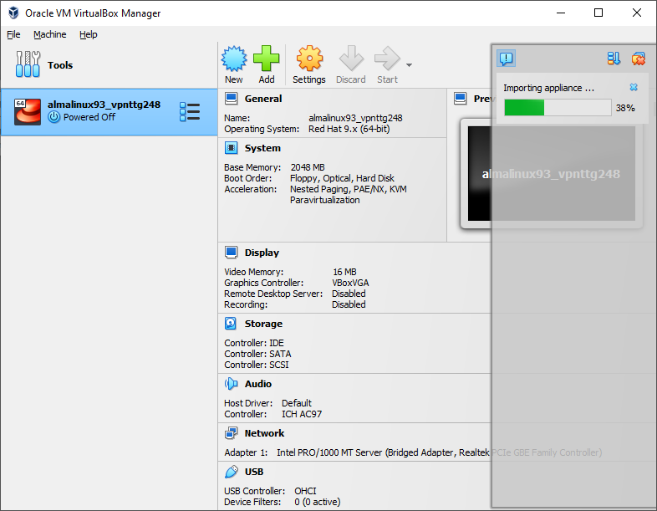Image resolution: width=657 pixels, height=511 pixels.
Task: Click the '0 (0 active)' device filters value
Action: click(317, 502)
